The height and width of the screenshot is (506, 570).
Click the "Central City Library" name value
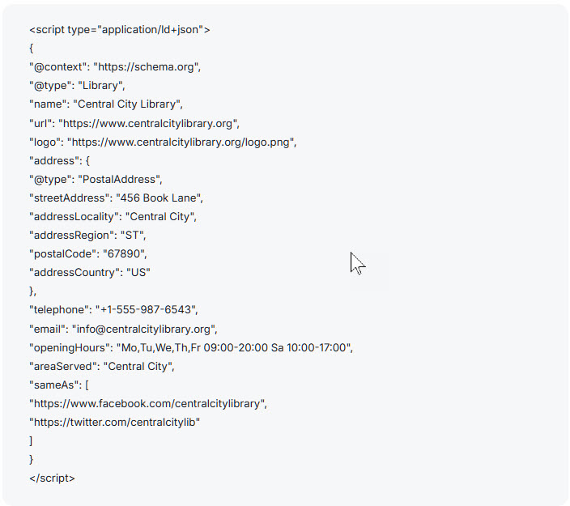[130, 104]
